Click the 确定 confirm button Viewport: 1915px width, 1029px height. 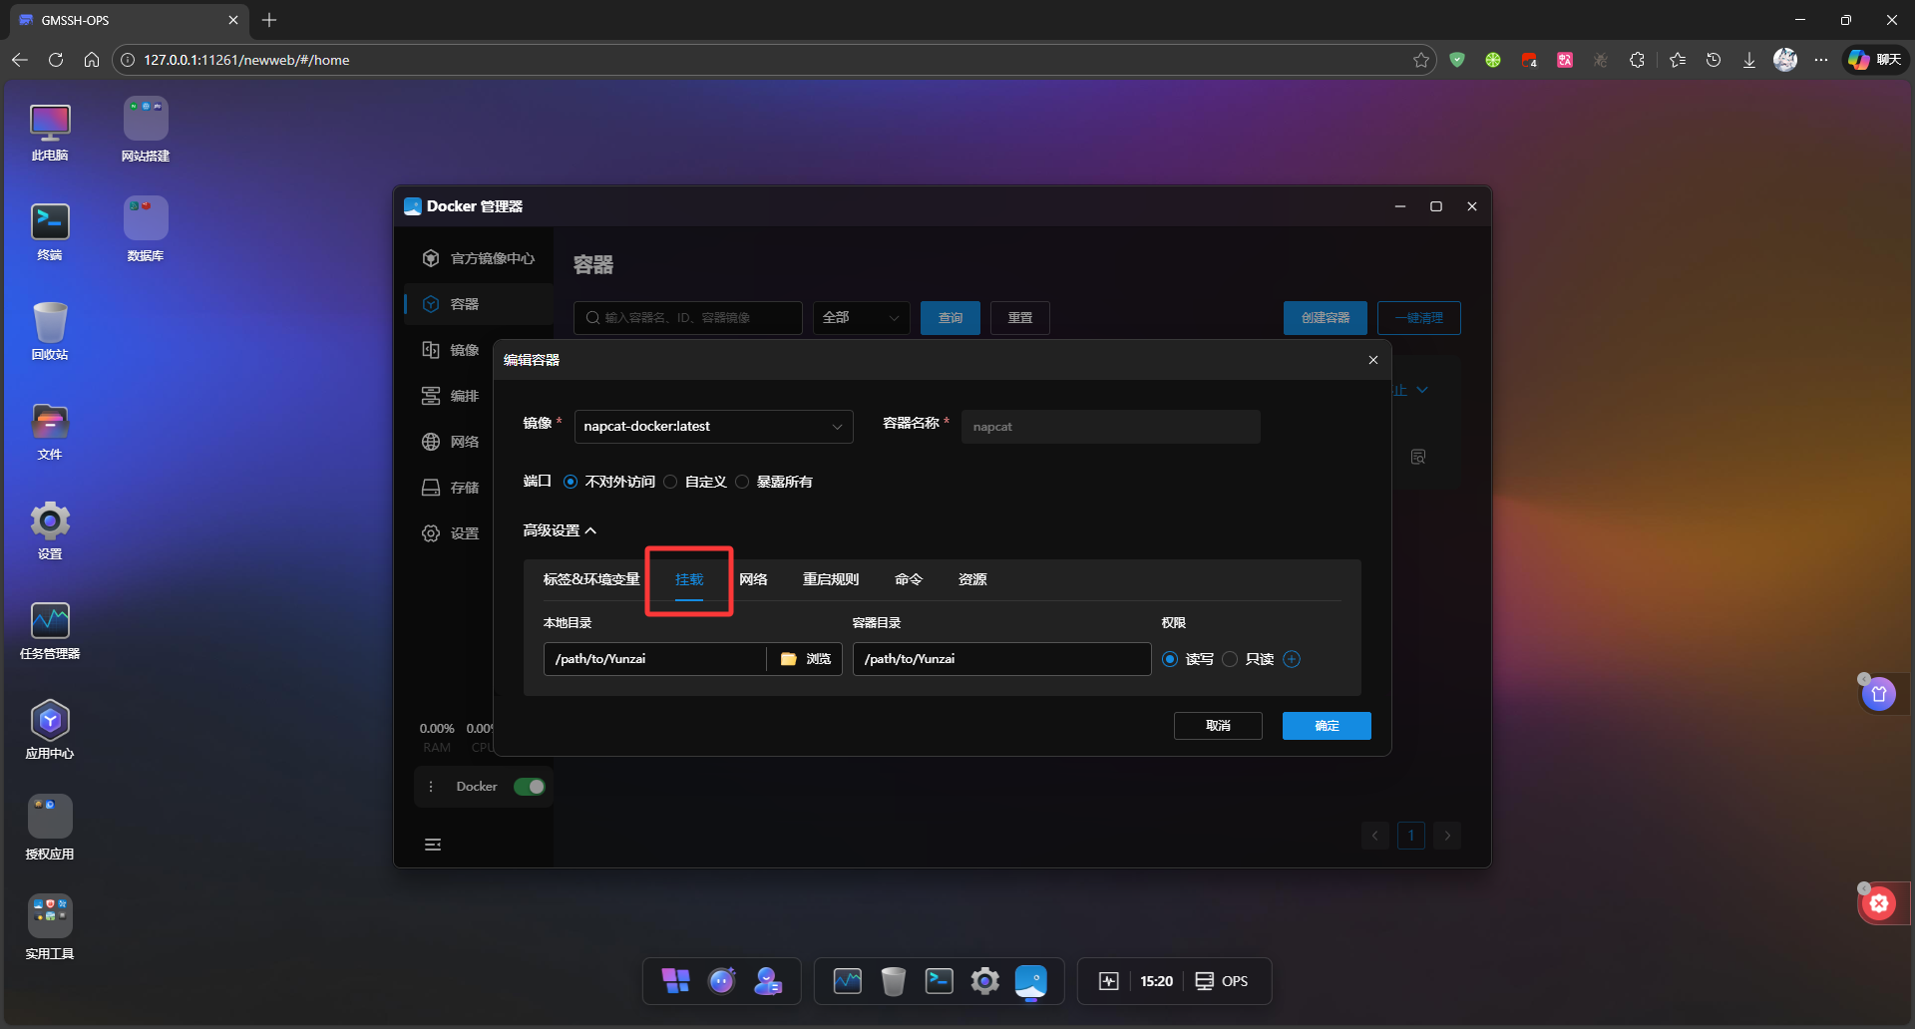[x=1326, y=726]
